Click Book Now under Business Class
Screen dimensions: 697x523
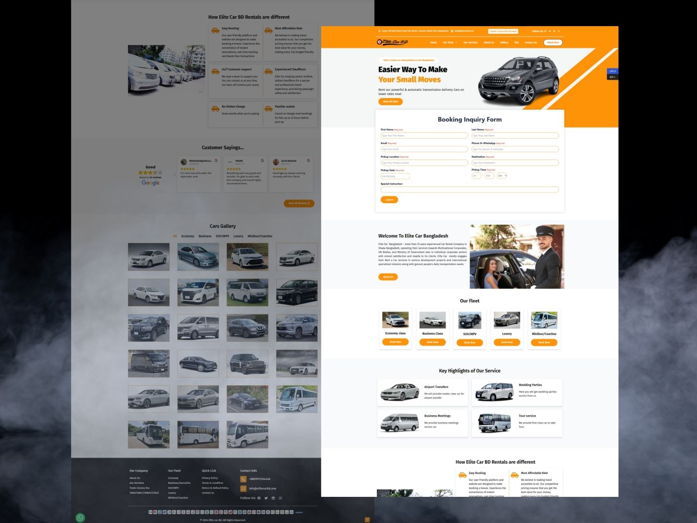click(433, 343)
